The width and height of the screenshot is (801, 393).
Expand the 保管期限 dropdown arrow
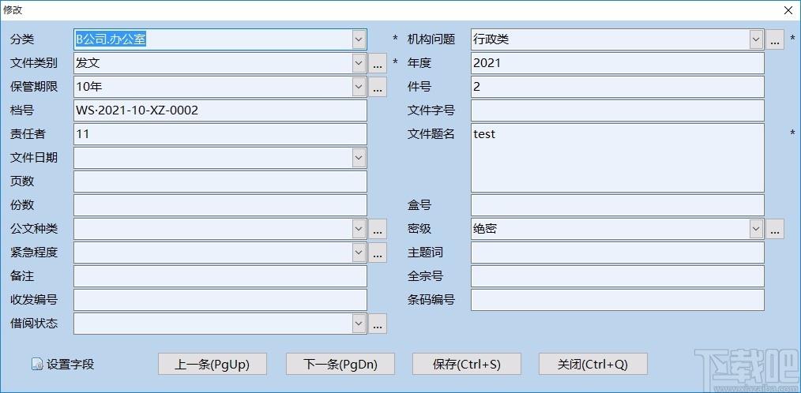[x=359, y=87]
